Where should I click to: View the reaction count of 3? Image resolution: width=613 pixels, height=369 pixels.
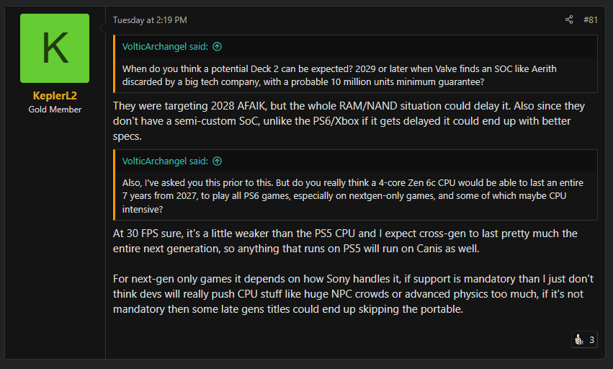pyautogui.click(x=591, y=339)
